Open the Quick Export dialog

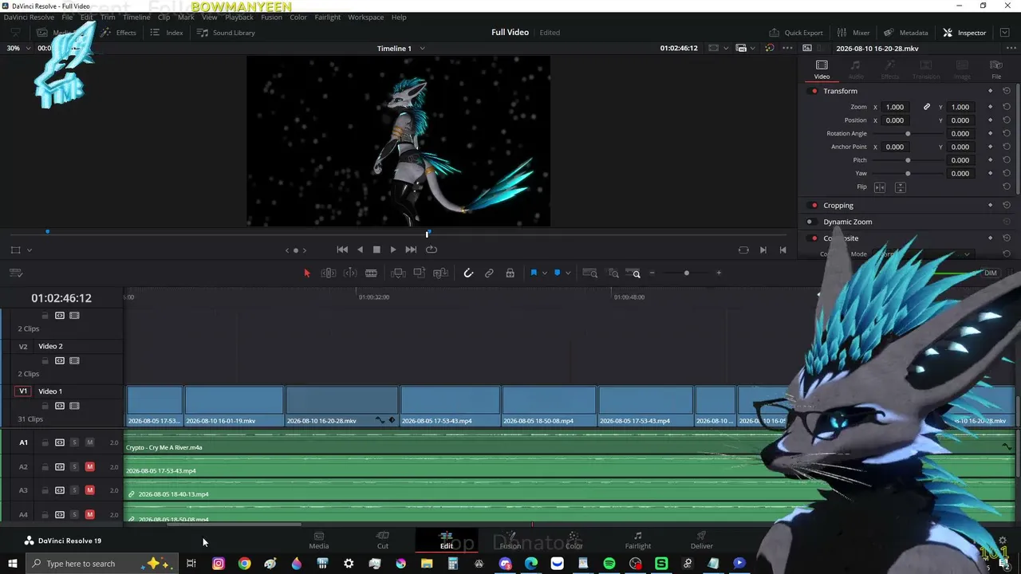click(795, 33)
